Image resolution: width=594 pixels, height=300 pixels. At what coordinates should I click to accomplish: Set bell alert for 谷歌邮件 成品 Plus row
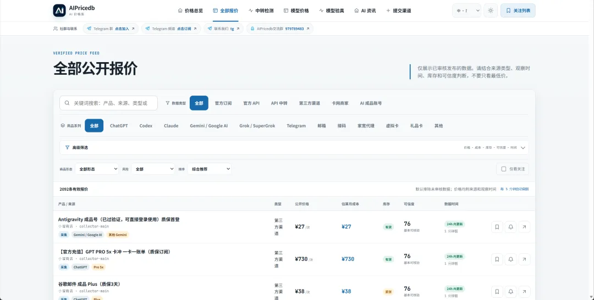pos(510,292)
